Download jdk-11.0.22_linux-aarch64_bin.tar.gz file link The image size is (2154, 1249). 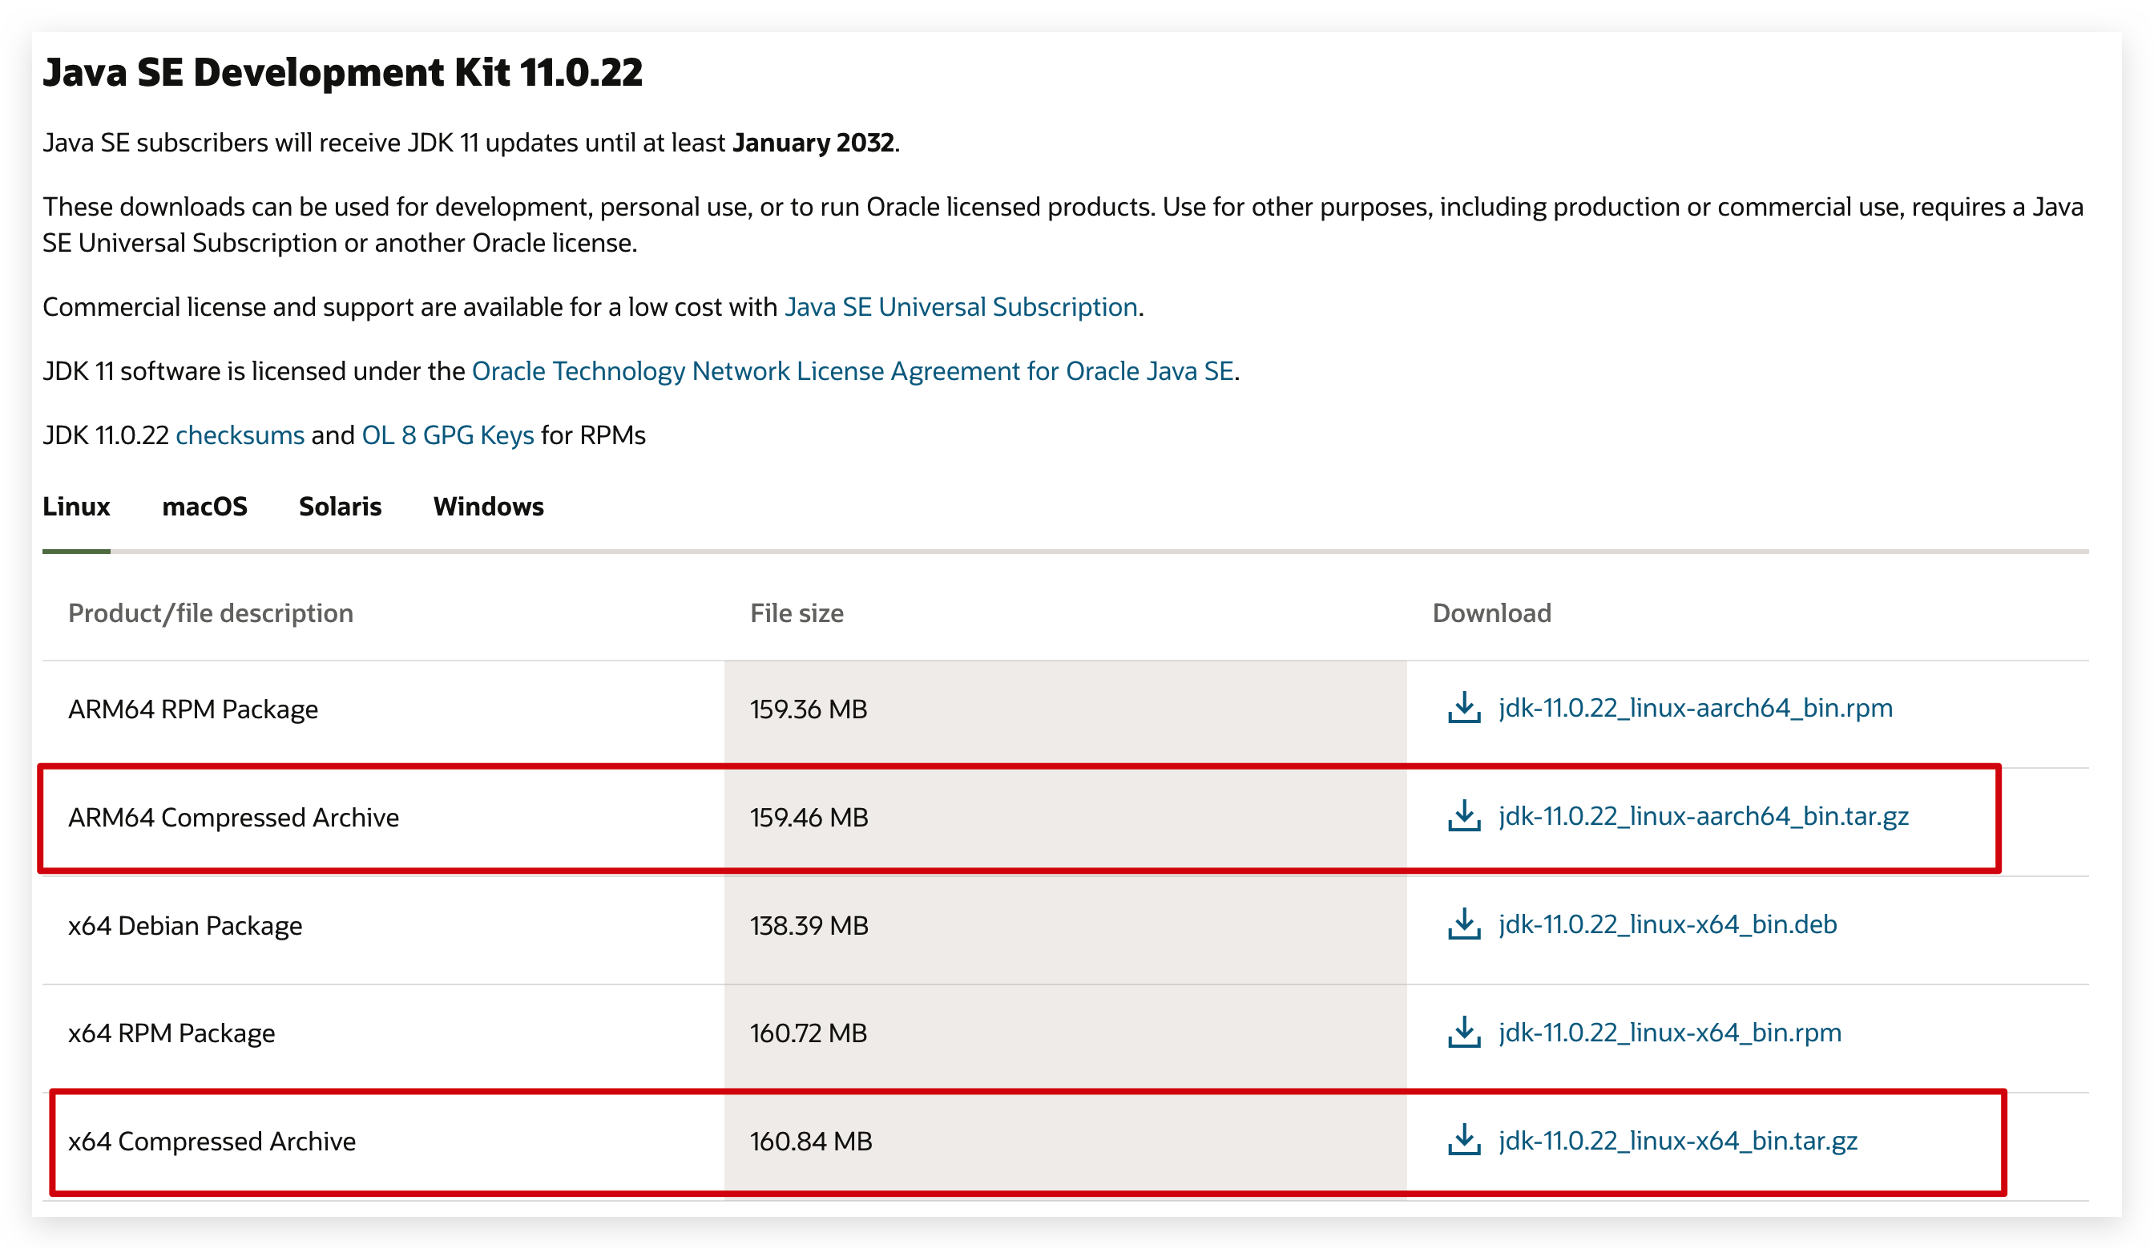click(x=1704, y=814)
